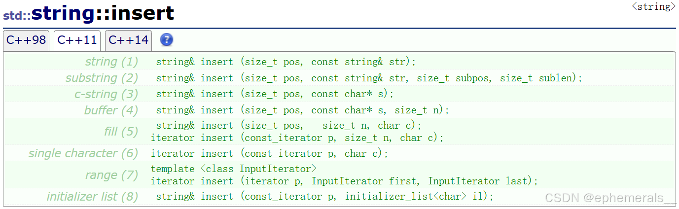This screenshot has width=679, height=209.
Task: Switch to the C++98 tab
Action: pos(26,40)
